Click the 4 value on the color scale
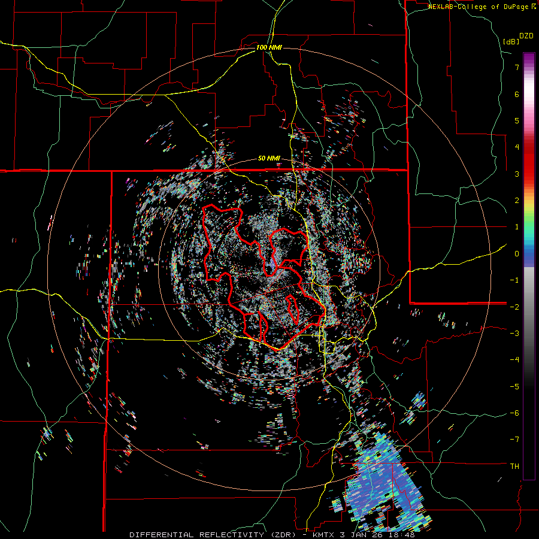This screenshot has height=539, width=539. (x=517, y=147)
